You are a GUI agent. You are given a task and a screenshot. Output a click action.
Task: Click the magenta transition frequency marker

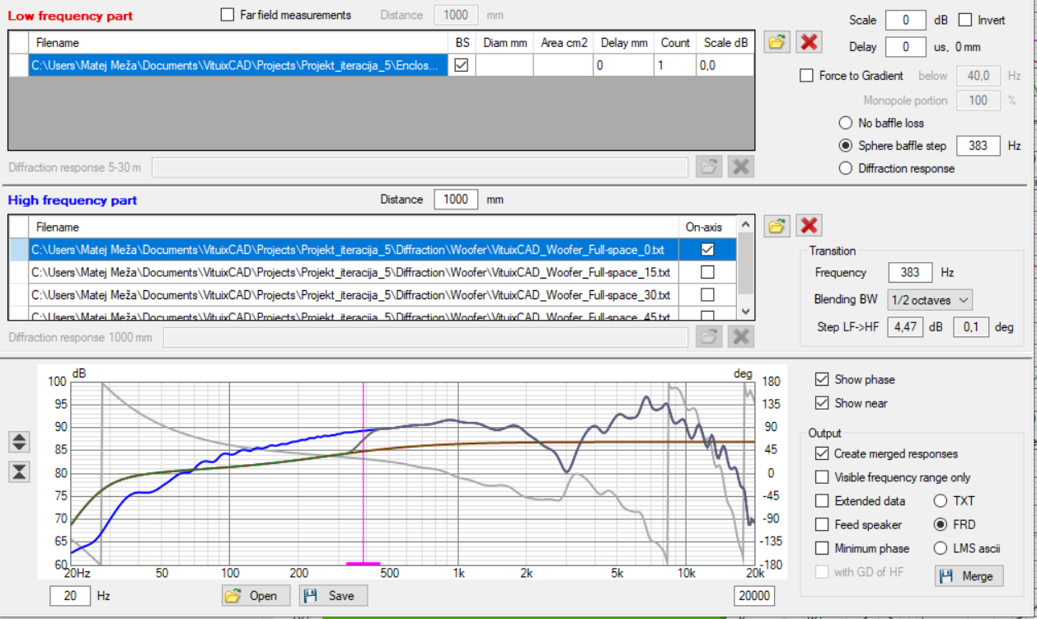363,563
